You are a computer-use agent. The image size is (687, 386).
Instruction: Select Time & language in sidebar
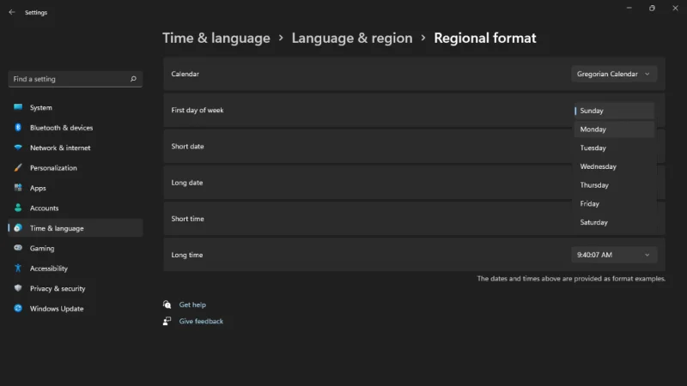(x=76, y=228)
